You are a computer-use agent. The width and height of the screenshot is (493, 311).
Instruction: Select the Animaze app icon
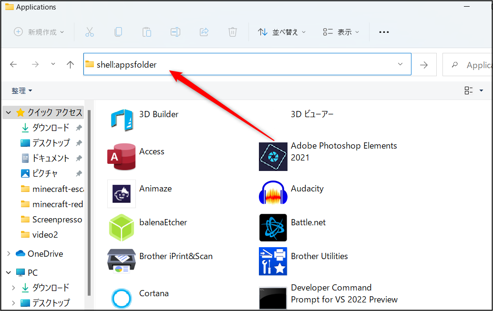tap(122, 194)
